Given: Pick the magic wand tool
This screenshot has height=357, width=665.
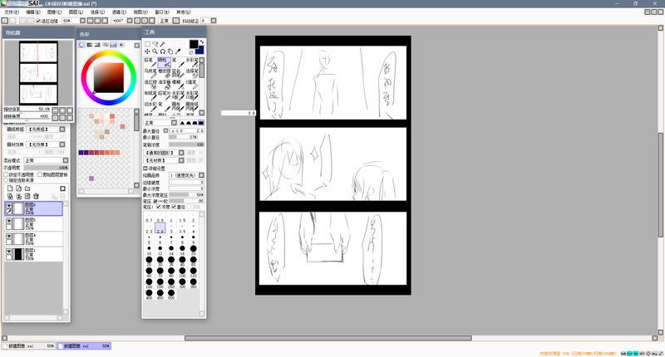Looking at the screenshot, I should pos(163,43).
